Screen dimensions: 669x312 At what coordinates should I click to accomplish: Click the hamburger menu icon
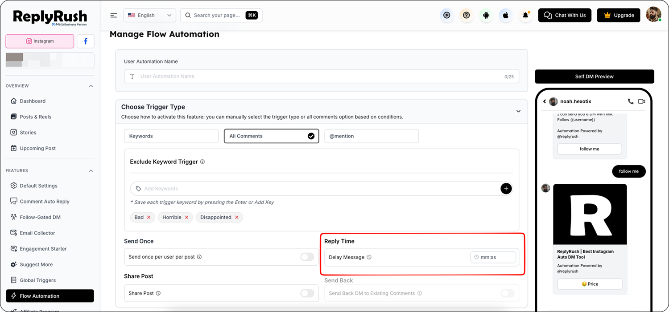pos(114,15)
